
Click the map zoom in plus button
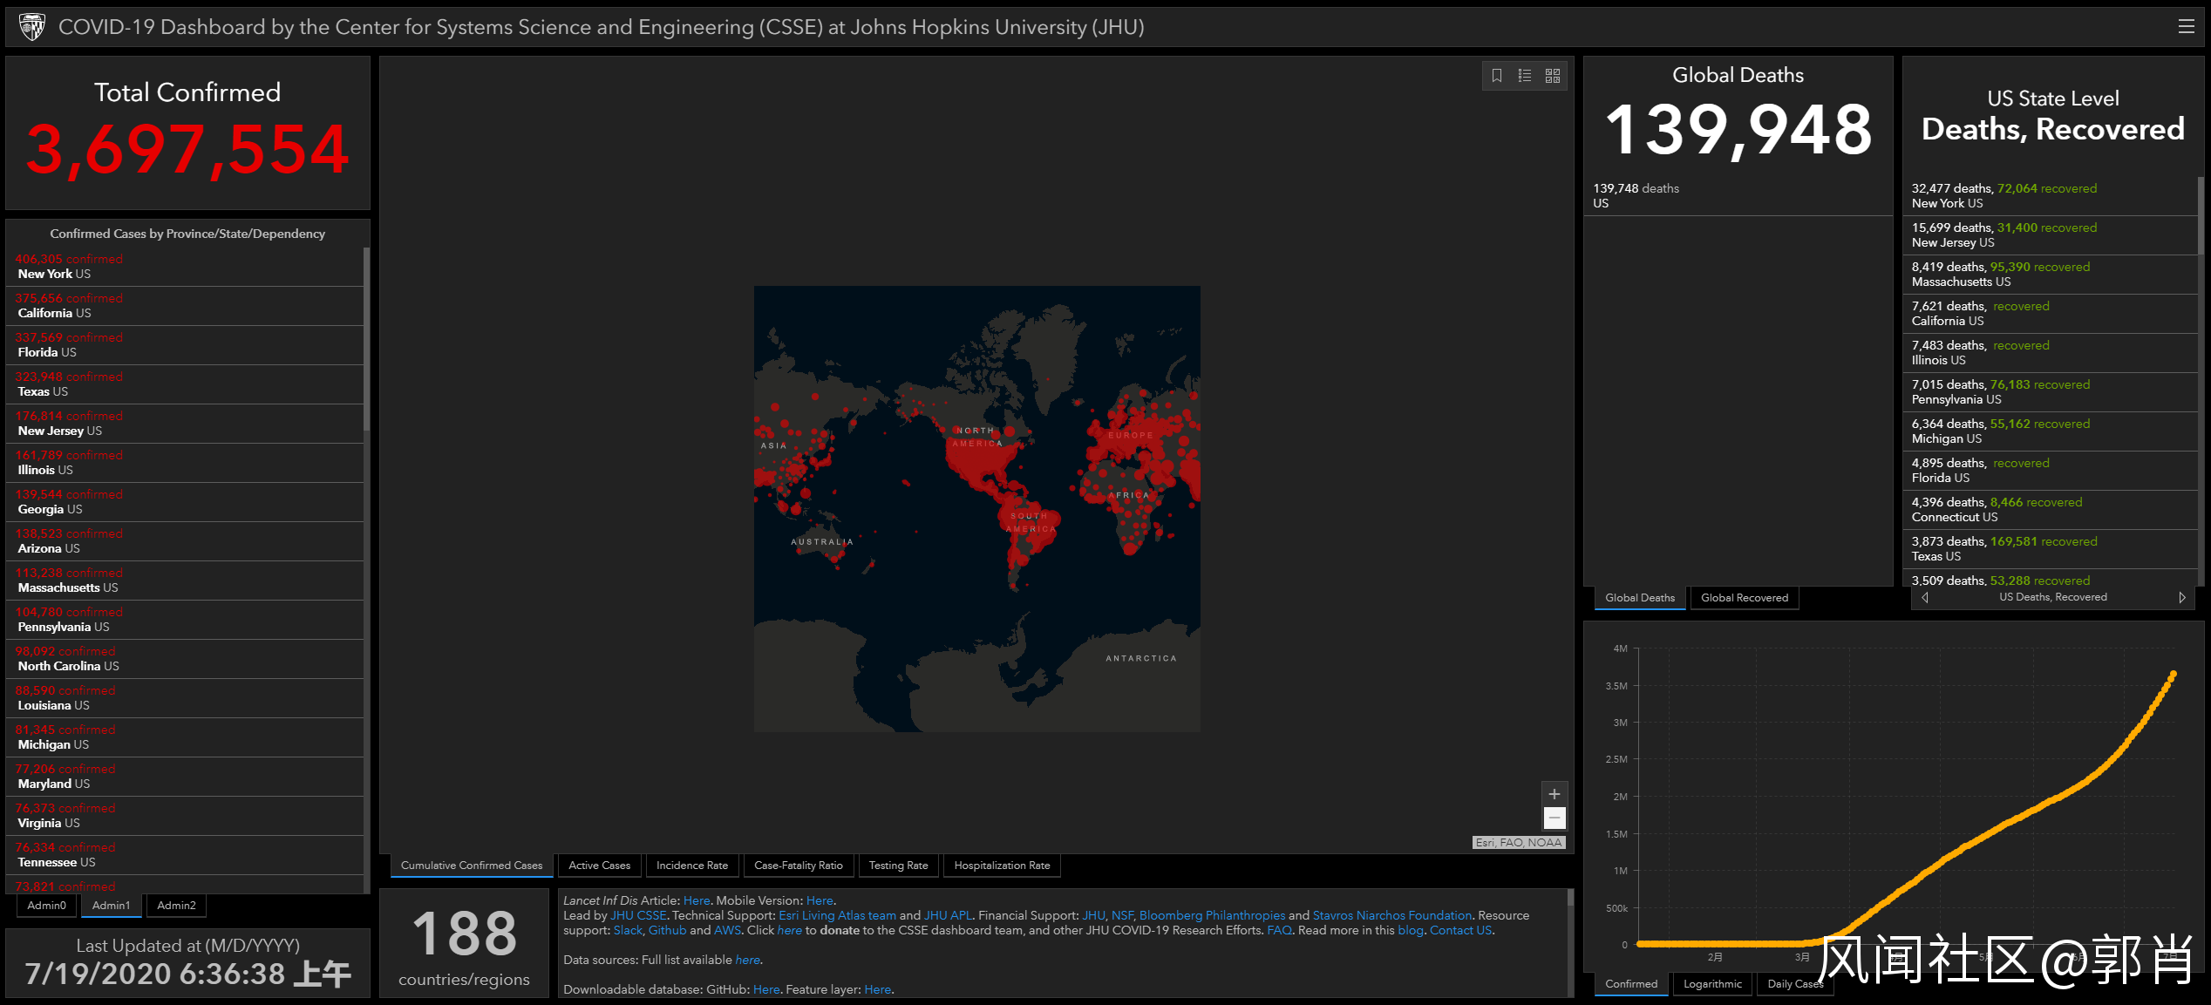1554,794
